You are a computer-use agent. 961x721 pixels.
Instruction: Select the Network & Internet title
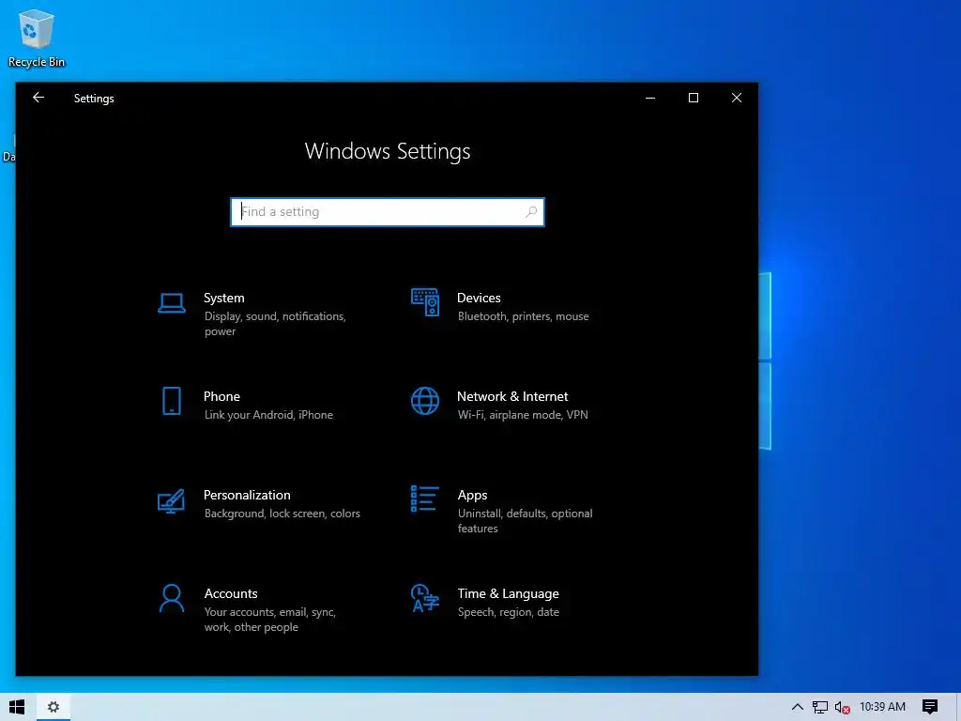click(512, 397)
